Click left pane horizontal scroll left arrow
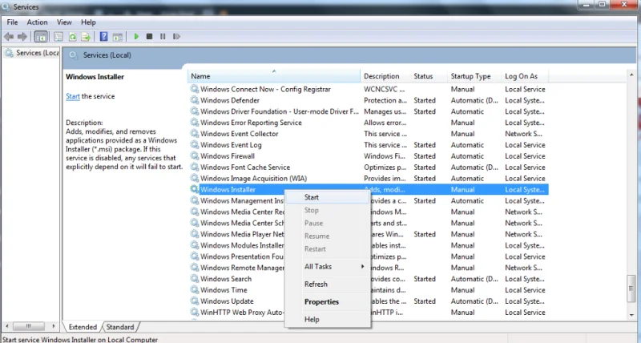 (x=7, y=326)
